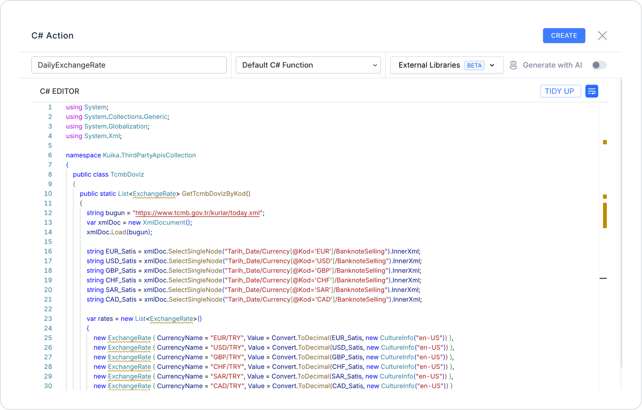The image size is (642, 410).
Task: Click the BETA badge
Action: tap(474, 65)
